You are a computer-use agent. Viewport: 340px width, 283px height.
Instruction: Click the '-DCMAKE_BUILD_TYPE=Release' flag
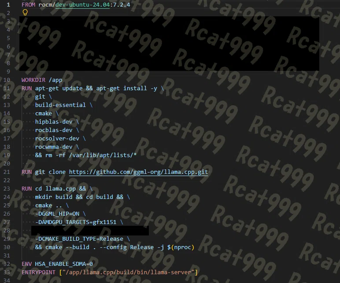tap(79, 239)
